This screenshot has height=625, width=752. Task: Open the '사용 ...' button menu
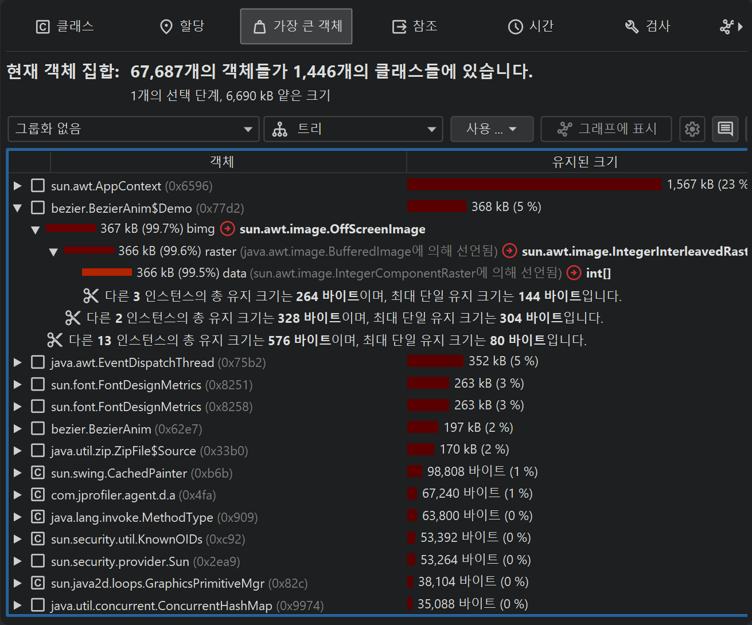pos(492,129)
